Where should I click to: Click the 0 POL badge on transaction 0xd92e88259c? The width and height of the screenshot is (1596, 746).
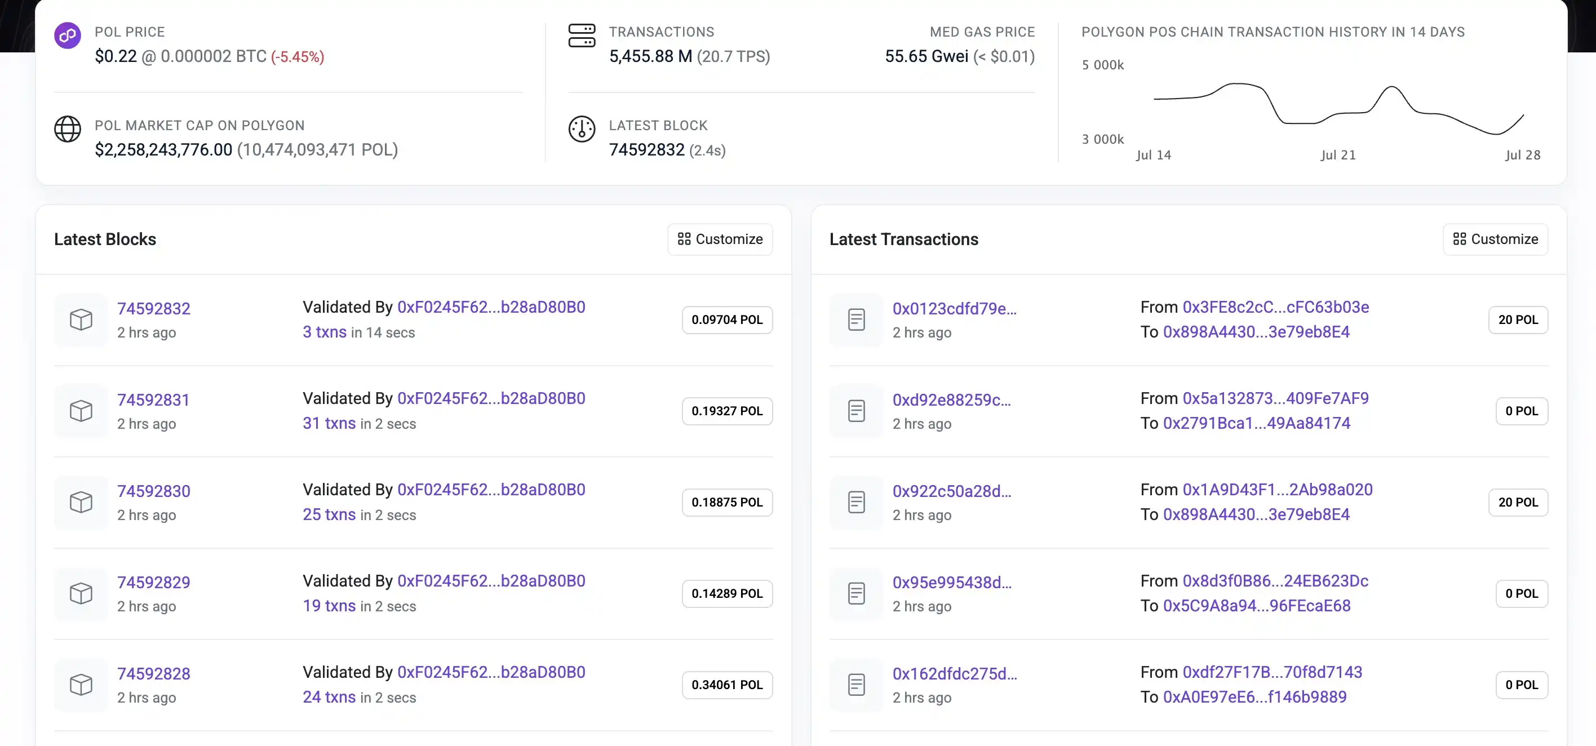(x=1522, y=411)
